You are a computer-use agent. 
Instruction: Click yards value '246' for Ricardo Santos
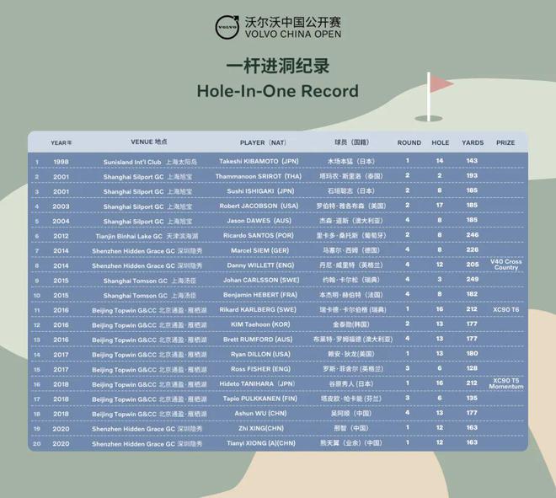point(473,235)
